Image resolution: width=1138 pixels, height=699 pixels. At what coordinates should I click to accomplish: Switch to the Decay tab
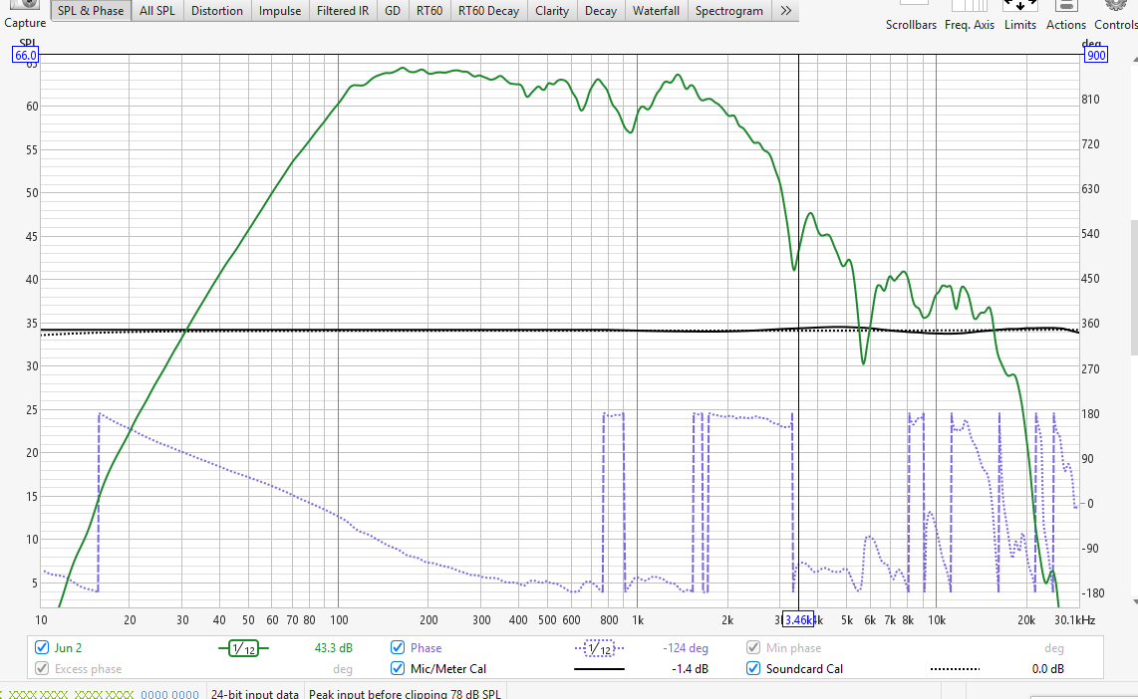tap(601, 11)
